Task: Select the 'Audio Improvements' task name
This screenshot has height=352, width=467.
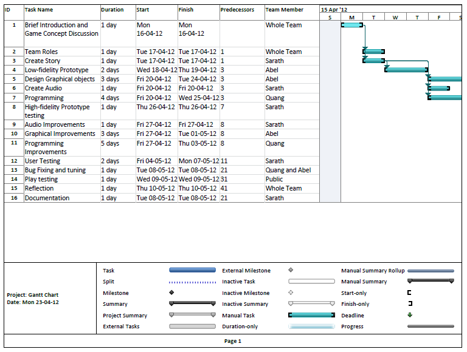Action: [55, 124]
